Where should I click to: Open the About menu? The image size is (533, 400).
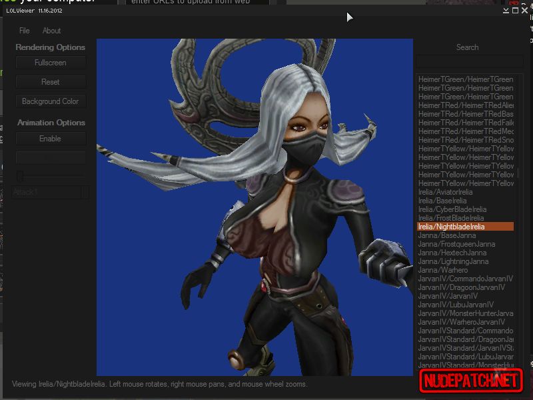point(51,31)
